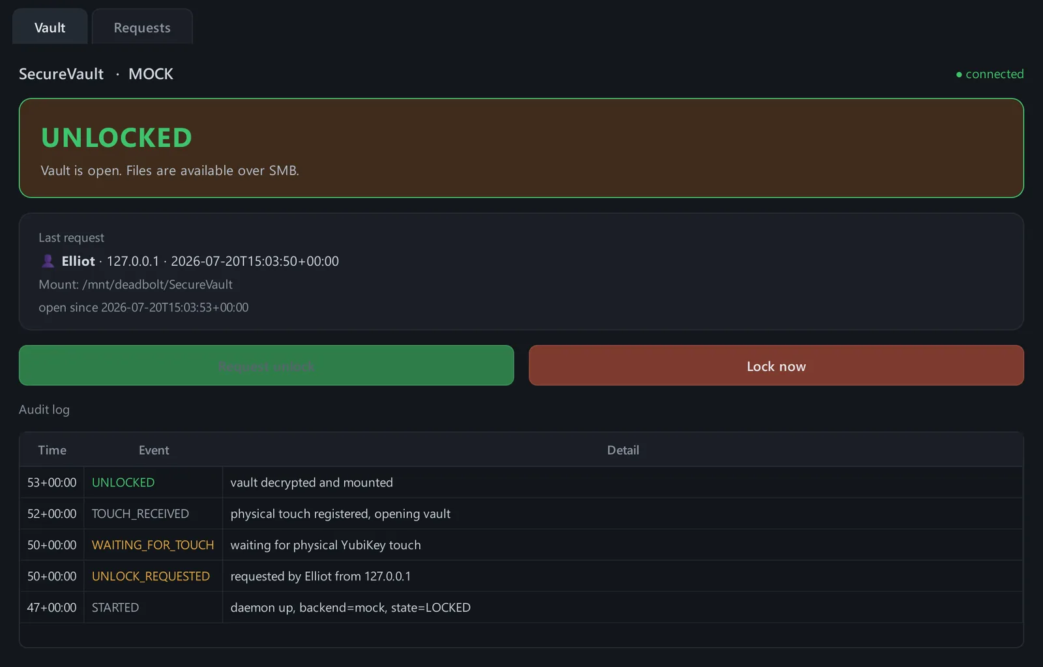Click the MOCK backend label

(151, 74)
